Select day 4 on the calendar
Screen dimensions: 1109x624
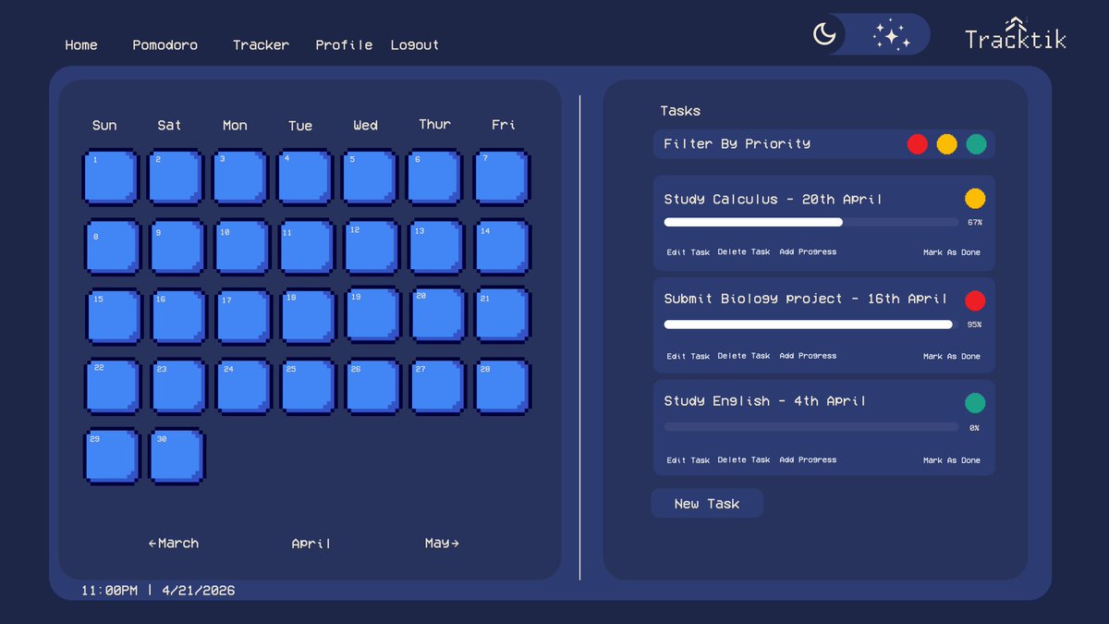[x=305, y=177]
